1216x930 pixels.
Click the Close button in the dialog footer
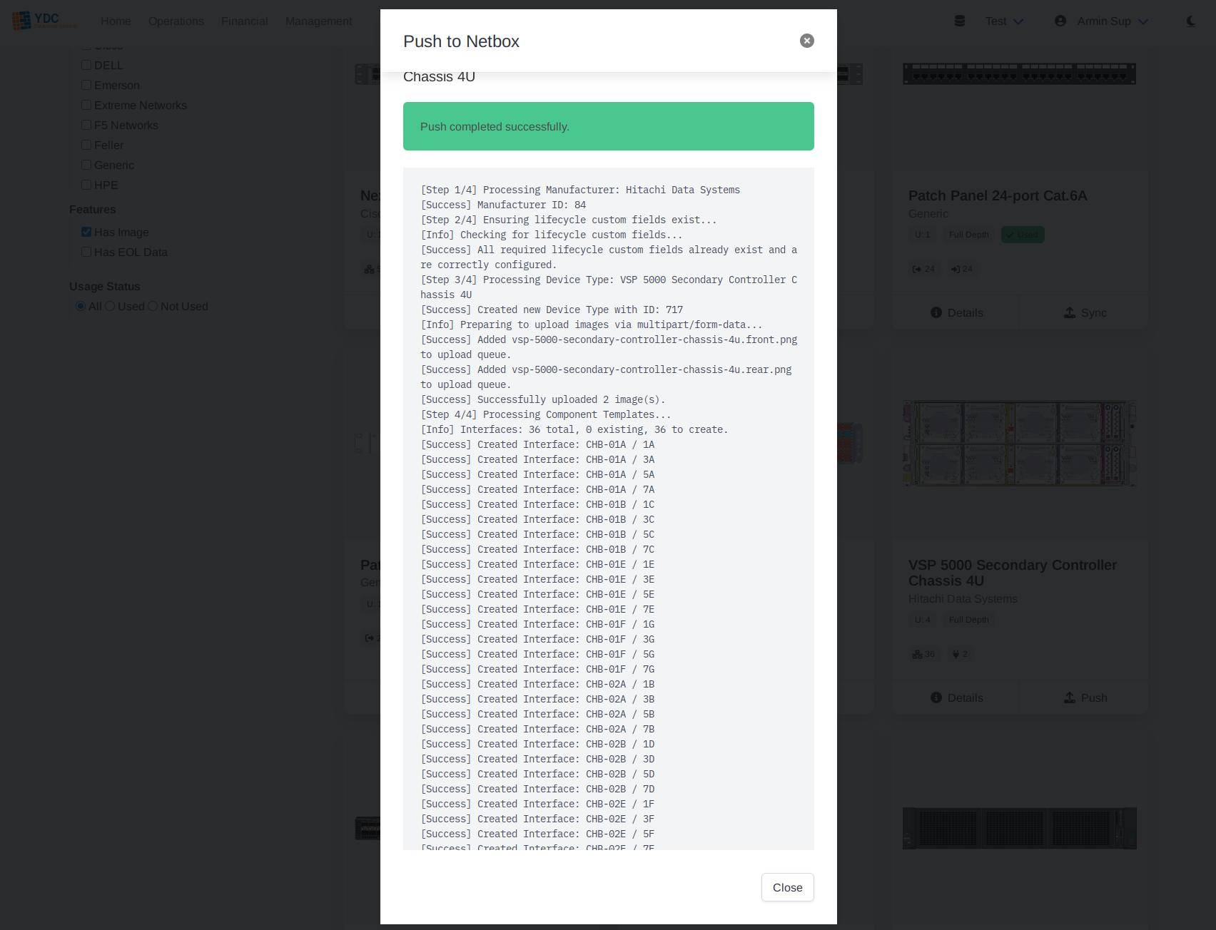(x=787, y=887)
